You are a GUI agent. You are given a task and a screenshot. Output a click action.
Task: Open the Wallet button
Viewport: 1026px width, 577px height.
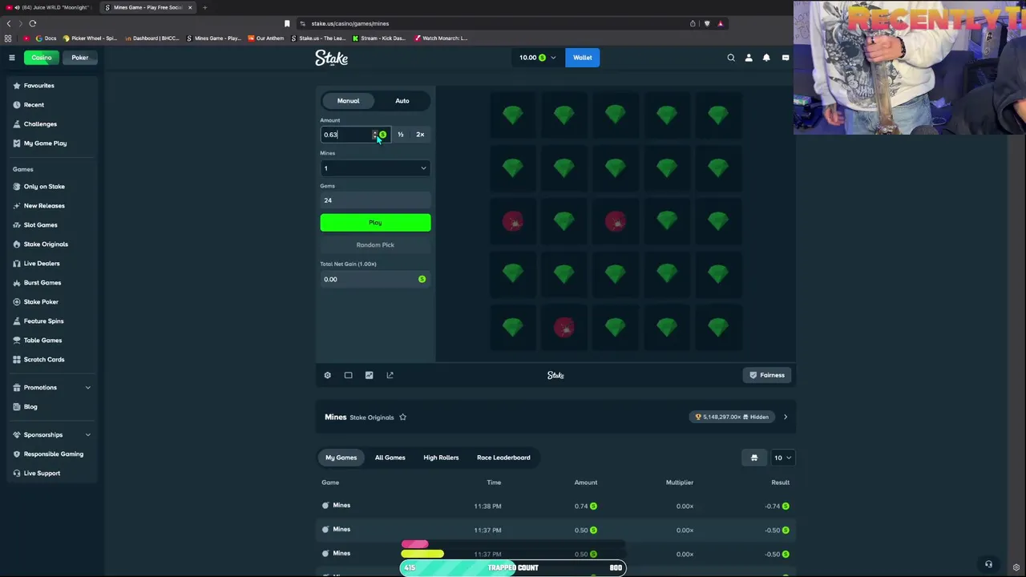(x=583, y=58)
